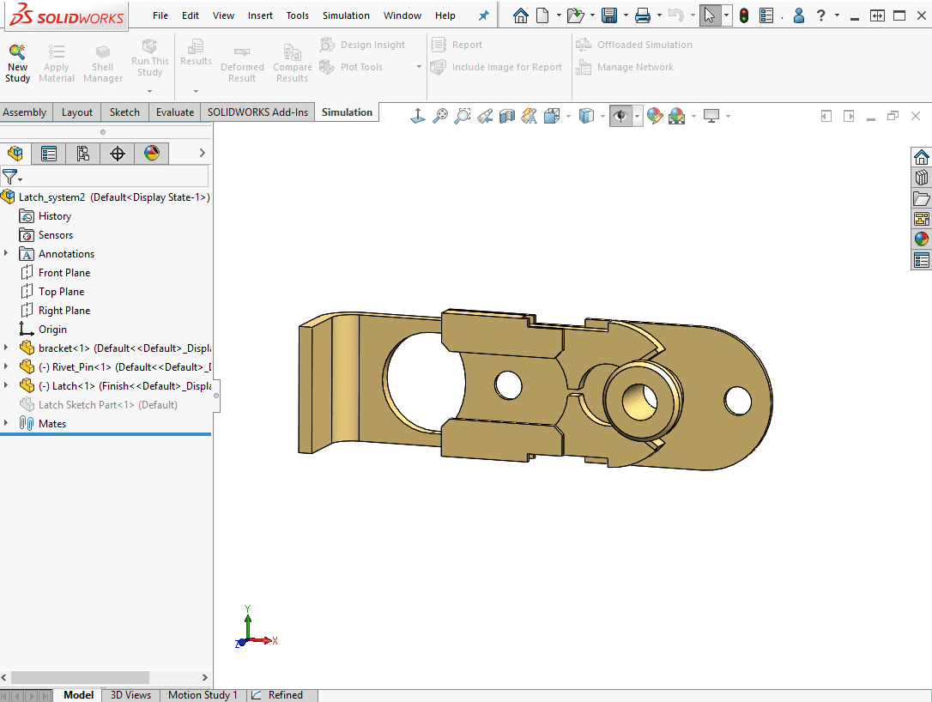Viewport: 932px width, 702px height.
Task: Open the Simulation menu
Action: tap(346, 15)
